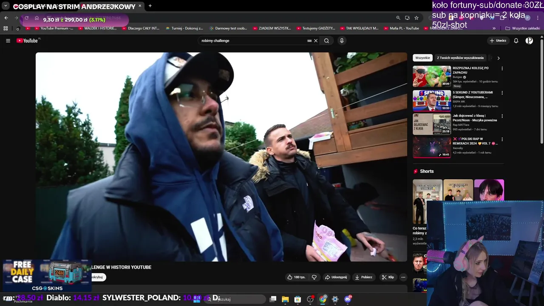Click the Windows taskbar Szukaj search box
The image size is (544, 306).
click(234, 299)
